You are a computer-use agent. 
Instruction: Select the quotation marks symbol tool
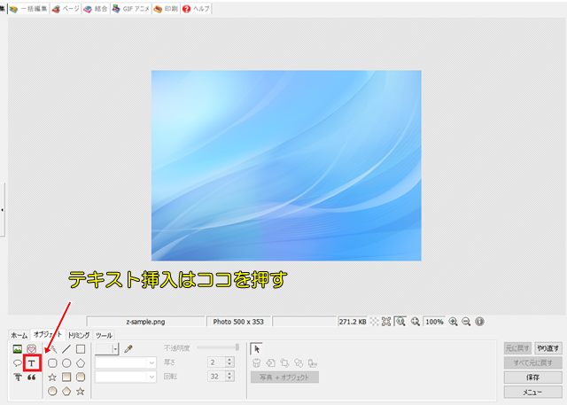(32, 378)
